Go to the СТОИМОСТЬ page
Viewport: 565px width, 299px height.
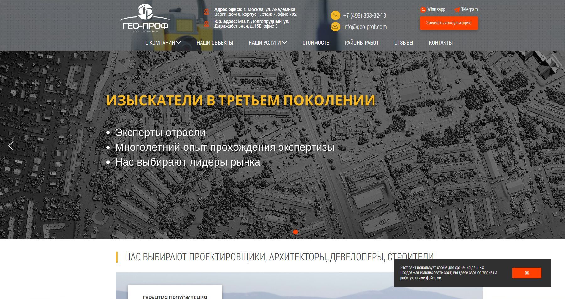[x=316, y=43]
